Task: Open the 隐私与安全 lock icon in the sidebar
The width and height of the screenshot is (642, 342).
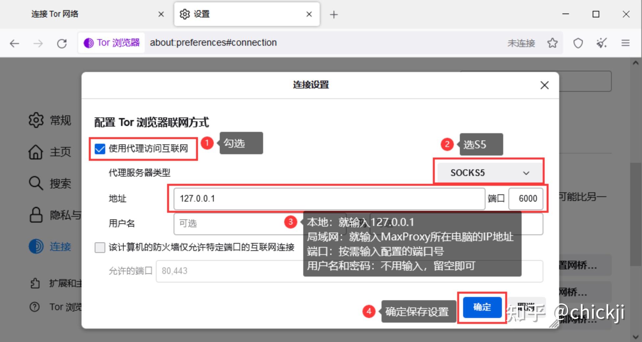Action: point(36,215)
